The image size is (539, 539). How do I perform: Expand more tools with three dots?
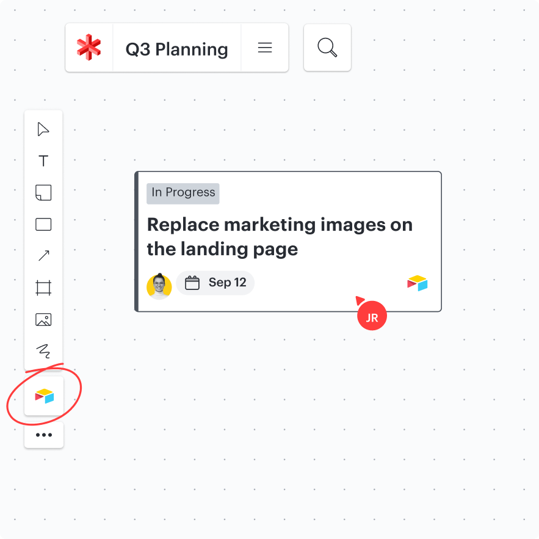click(x=44, y=435)
